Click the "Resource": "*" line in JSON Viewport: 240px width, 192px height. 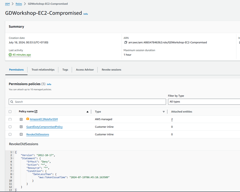[x=38, y=168]
